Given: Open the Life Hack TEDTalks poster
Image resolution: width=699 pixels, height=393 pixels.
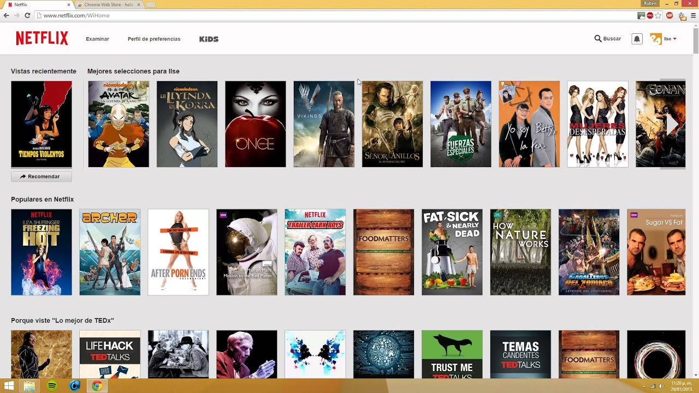Looking at the screenshot, I should point(110,354).
